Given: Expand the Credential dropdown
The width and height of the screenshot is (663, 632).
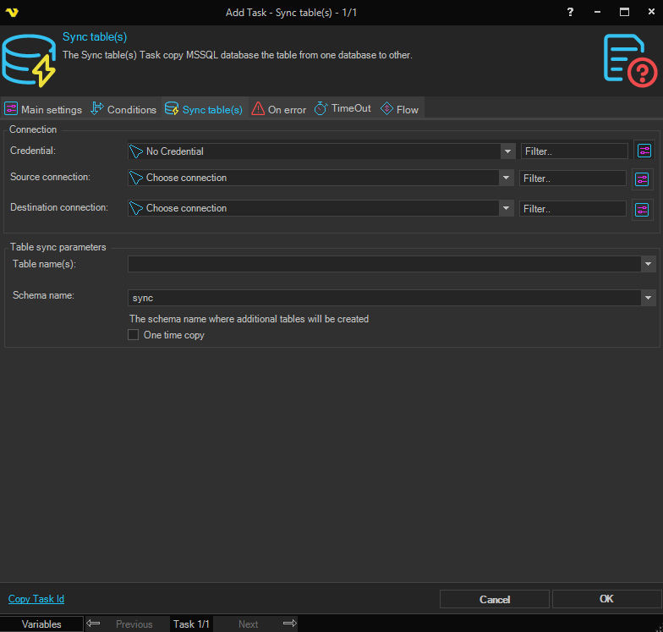Looking at the screenshot, I should point(507,151).
